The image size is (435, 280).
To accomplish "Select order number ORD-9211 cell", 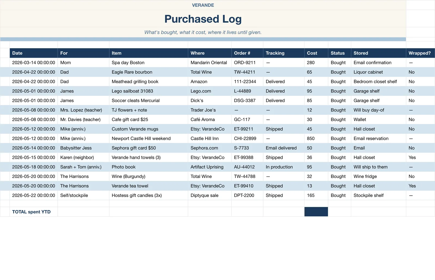I will click(x=247, y=63).
